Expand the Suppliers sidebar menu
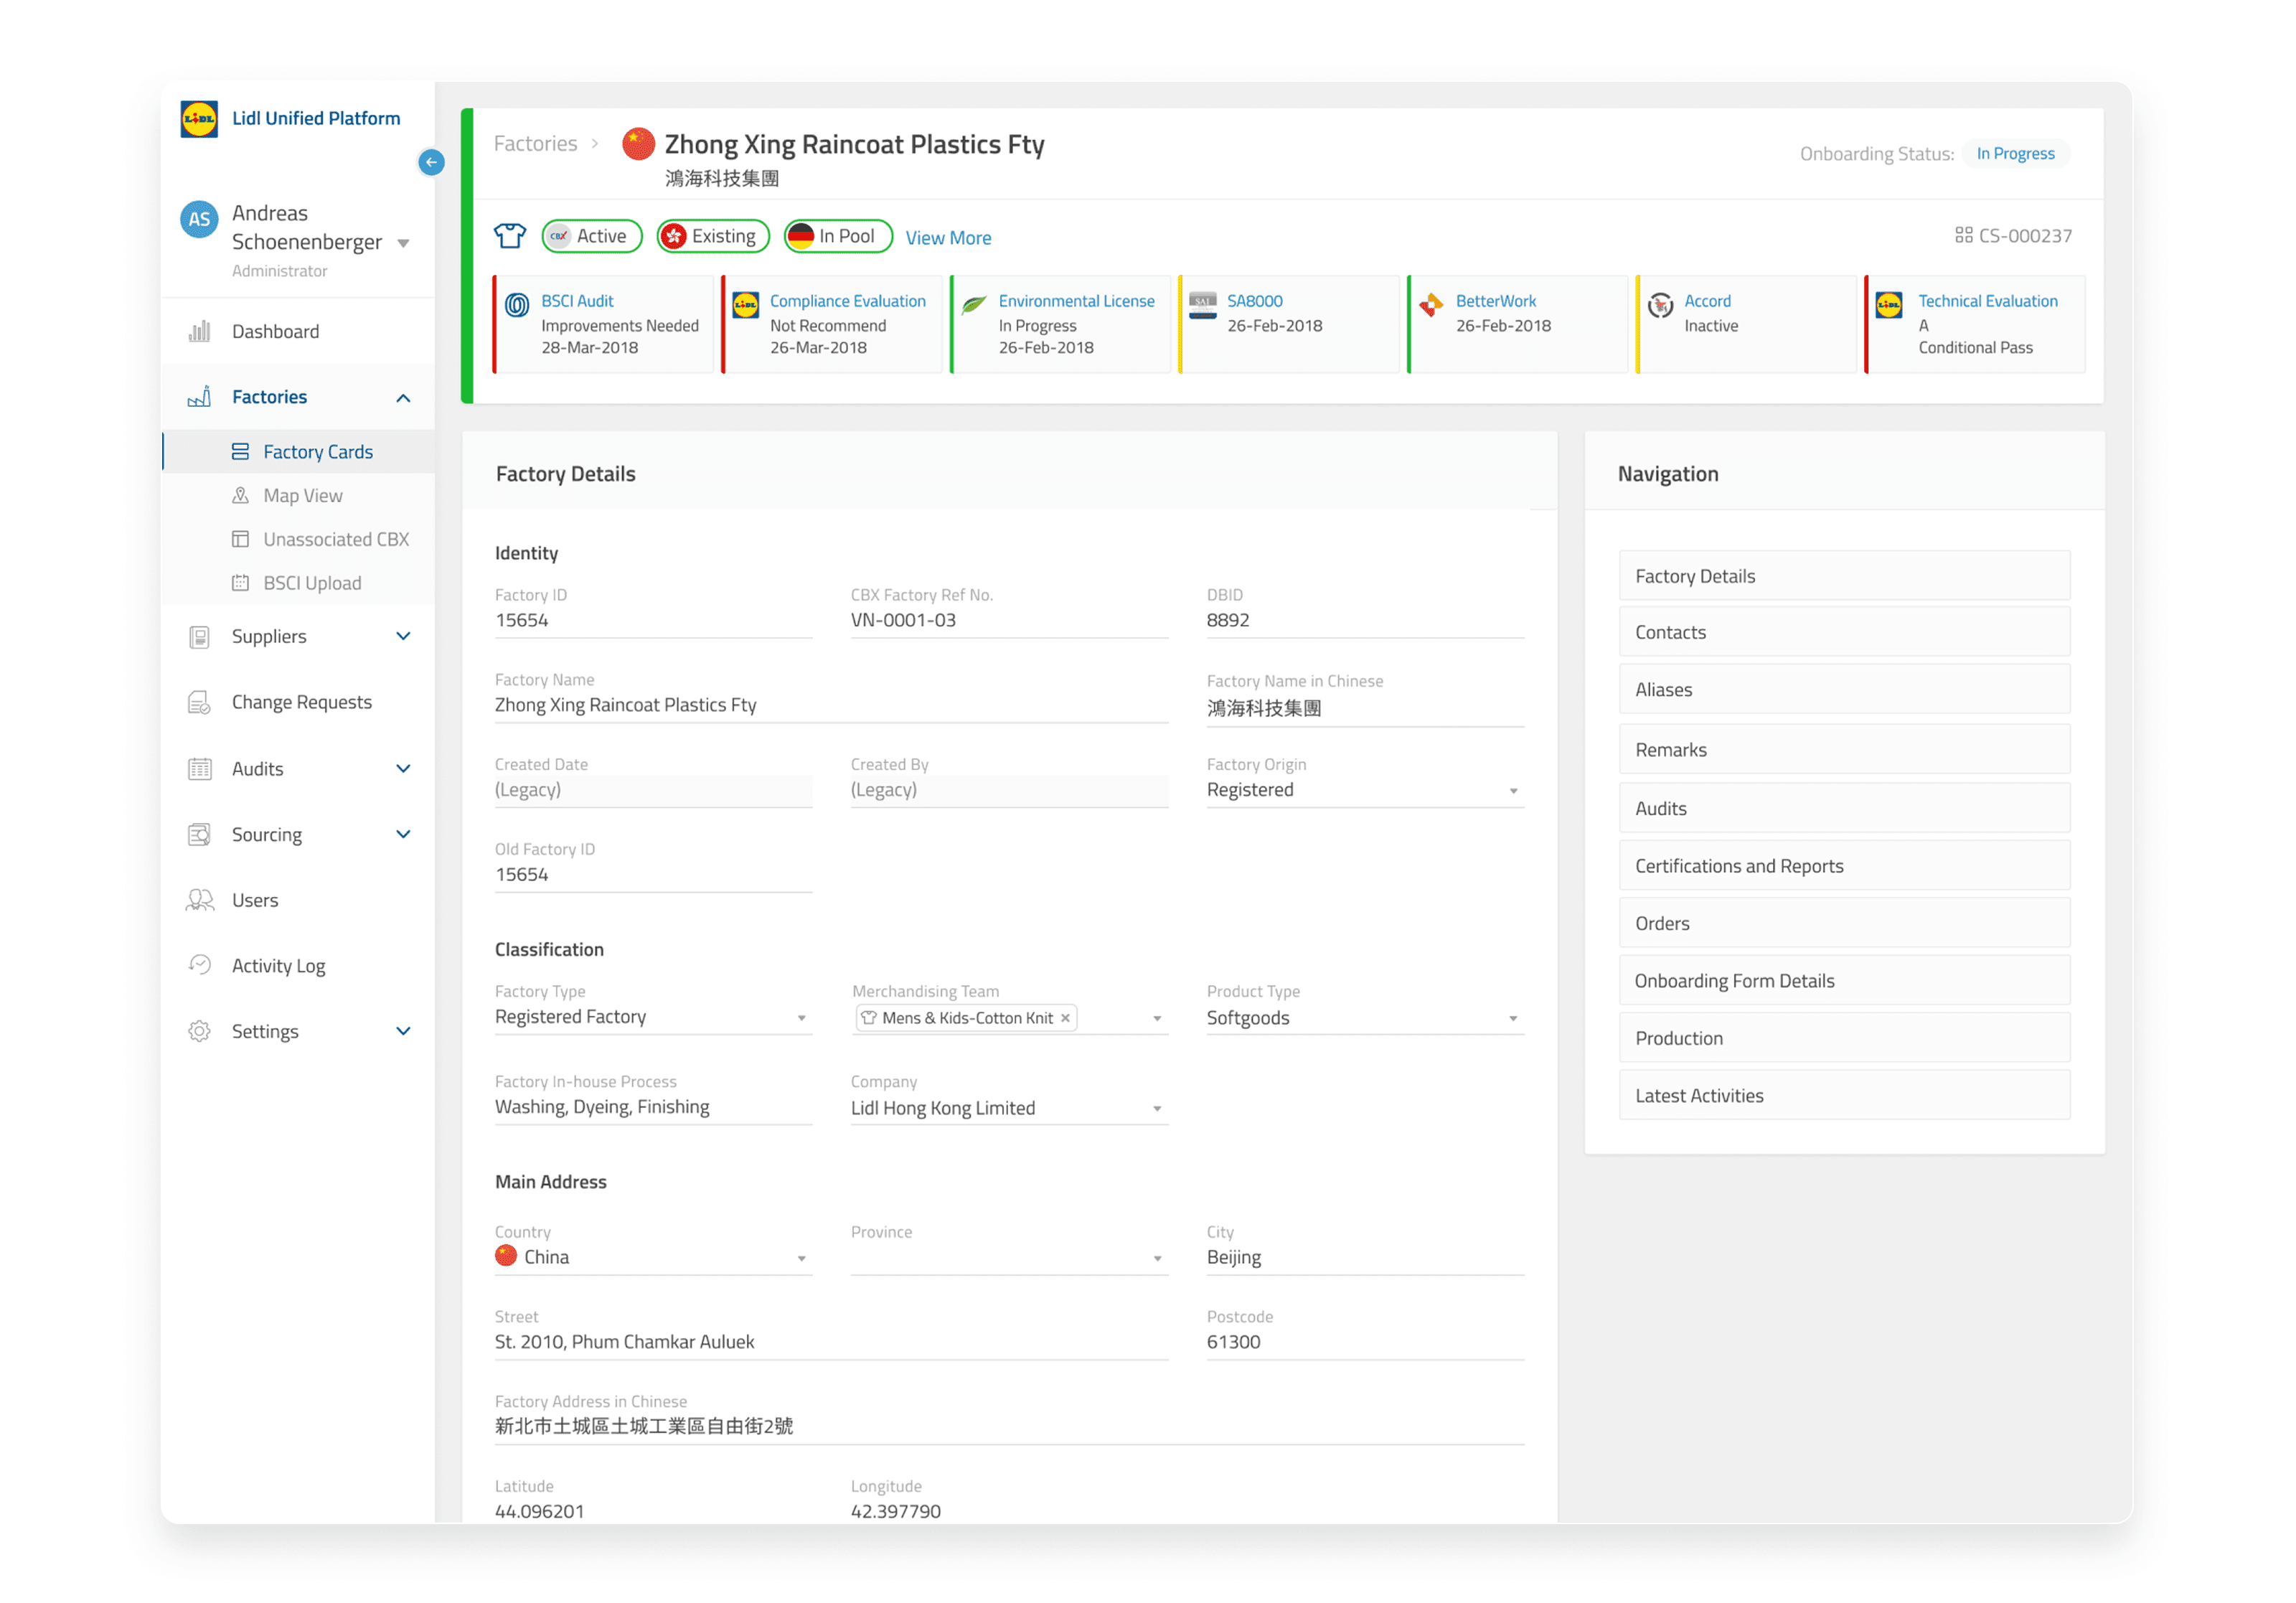The image size is (2296, 1603). coord(402,636)
